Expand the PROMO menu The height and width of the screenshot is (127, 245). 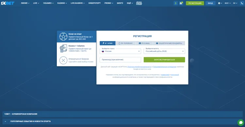point(109,3)
